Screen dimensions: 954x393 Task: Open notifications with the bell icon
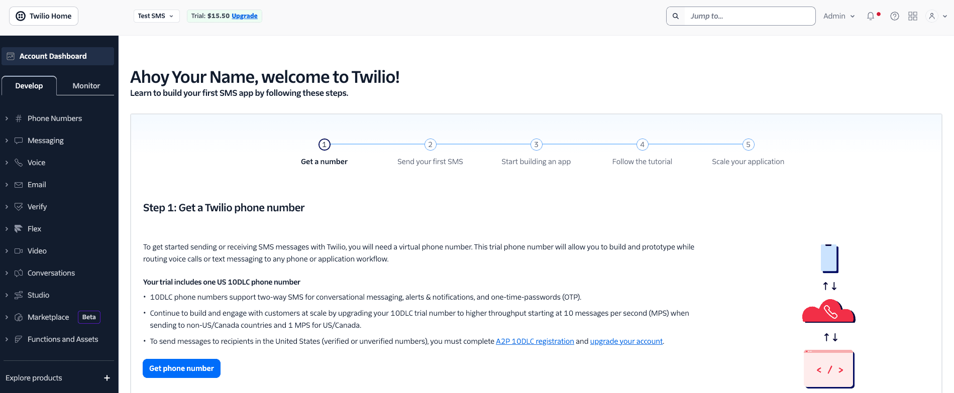(870, 16)
